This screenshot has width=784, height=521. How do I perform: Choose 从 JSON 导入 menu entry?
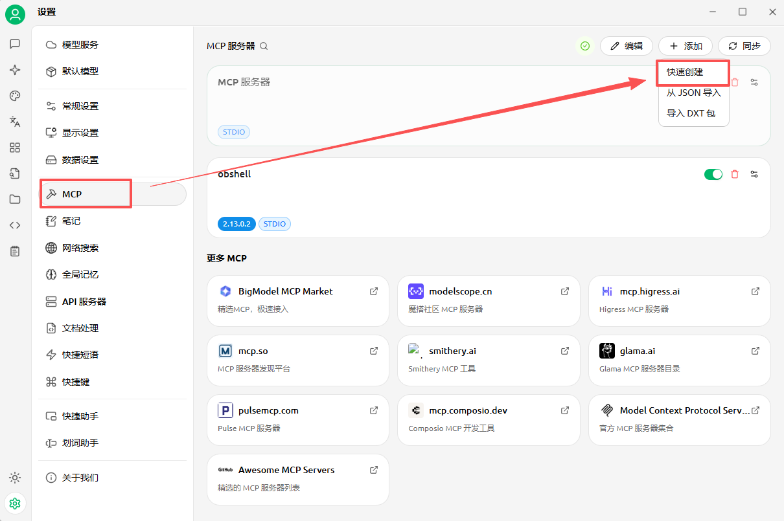coord(693,93)
